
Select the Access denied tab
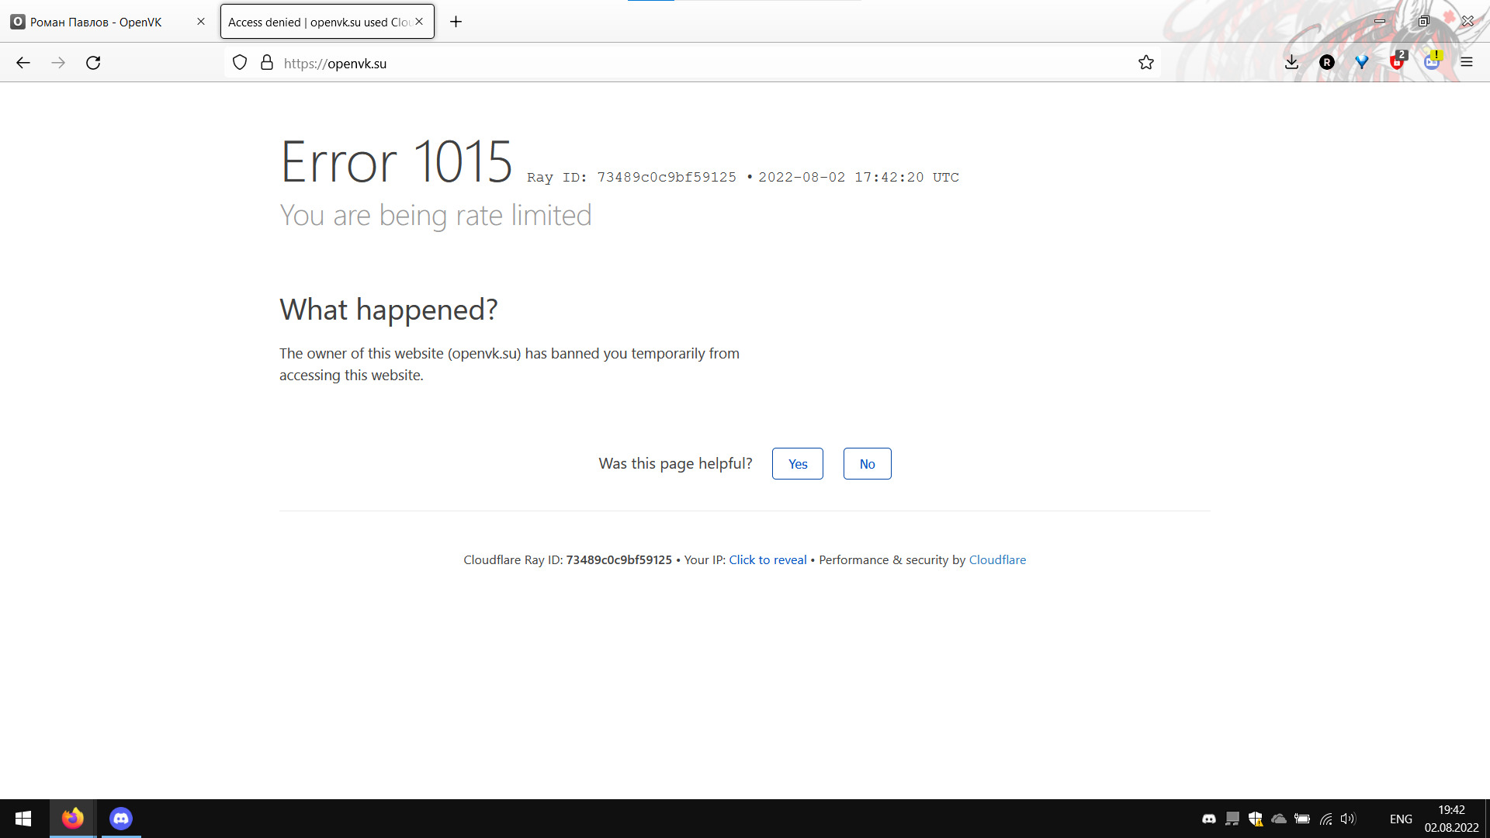pyautogui.click(x=318, y=22)
